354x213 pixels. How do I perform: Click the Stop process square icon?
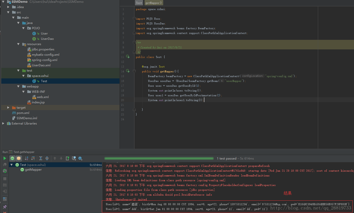point(5,179)
